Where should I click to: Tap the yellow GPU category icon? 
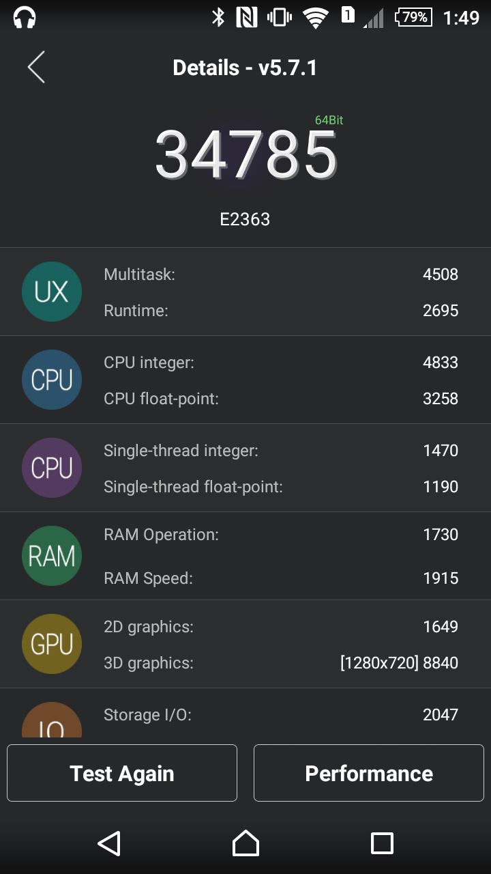(52, 644)
